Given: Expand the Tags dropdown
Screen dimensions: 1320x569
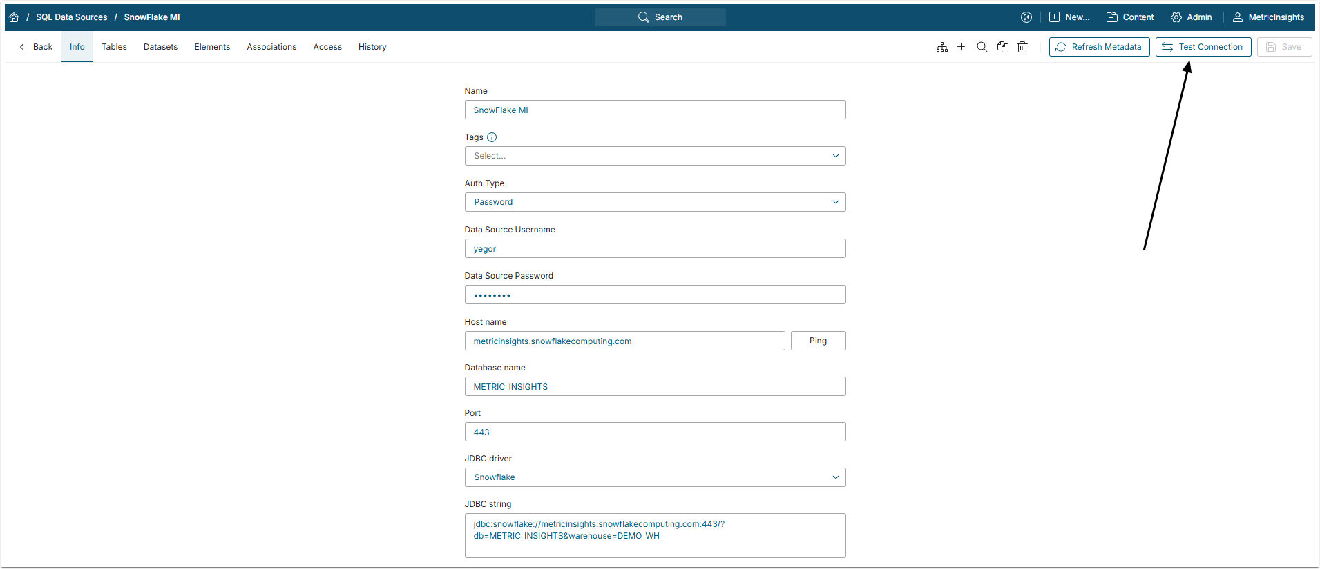Looking at the screenshot, I should tap(655, 156).
